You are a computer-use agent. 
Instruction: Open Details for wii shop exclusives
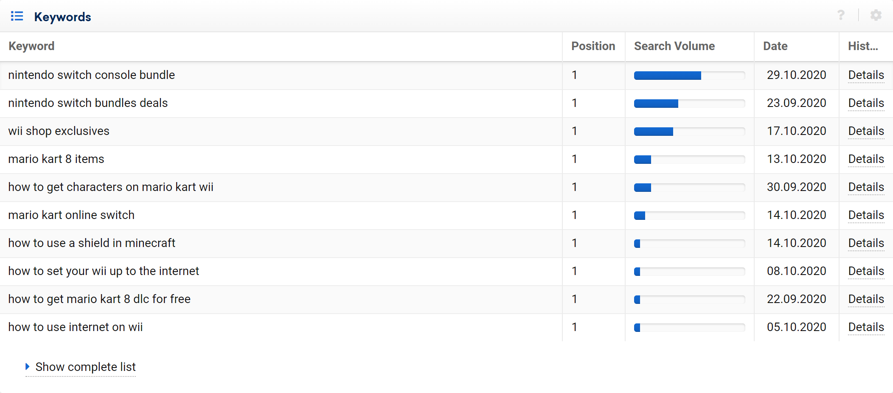pos(866,131)
